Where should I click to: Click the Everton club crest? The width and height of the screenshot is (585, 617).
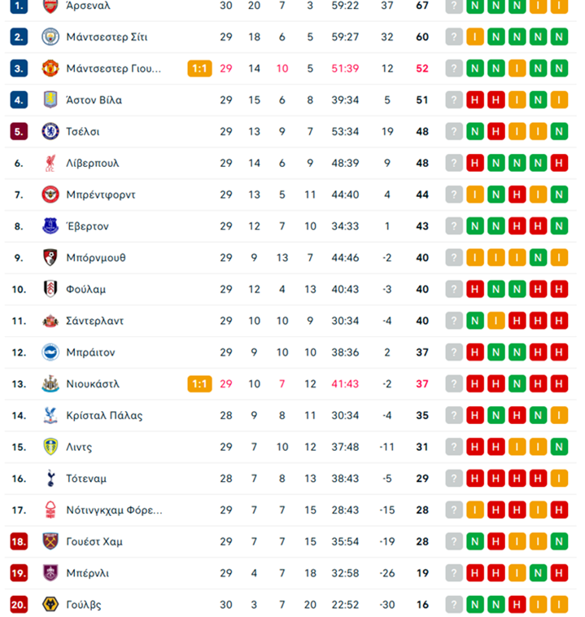coord(51,226)
